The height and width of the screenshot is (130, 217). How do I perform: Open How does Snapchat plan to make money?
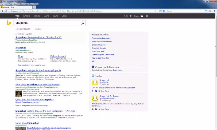37,84
